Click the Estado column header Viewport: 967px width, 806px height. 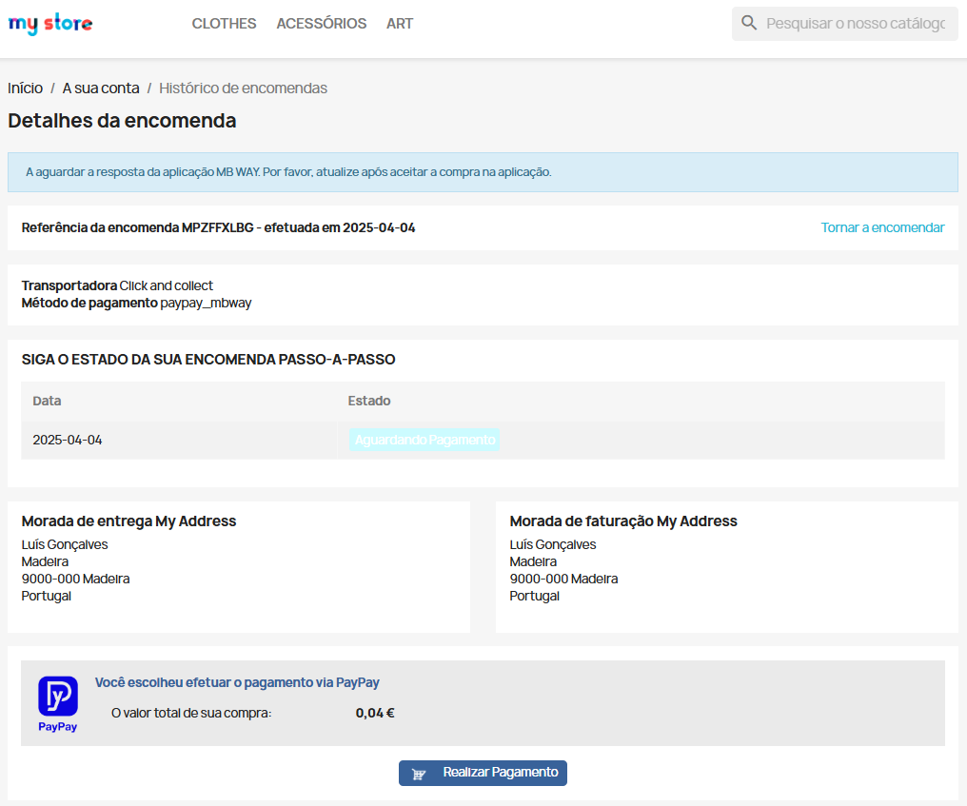(x=369, y=401)
